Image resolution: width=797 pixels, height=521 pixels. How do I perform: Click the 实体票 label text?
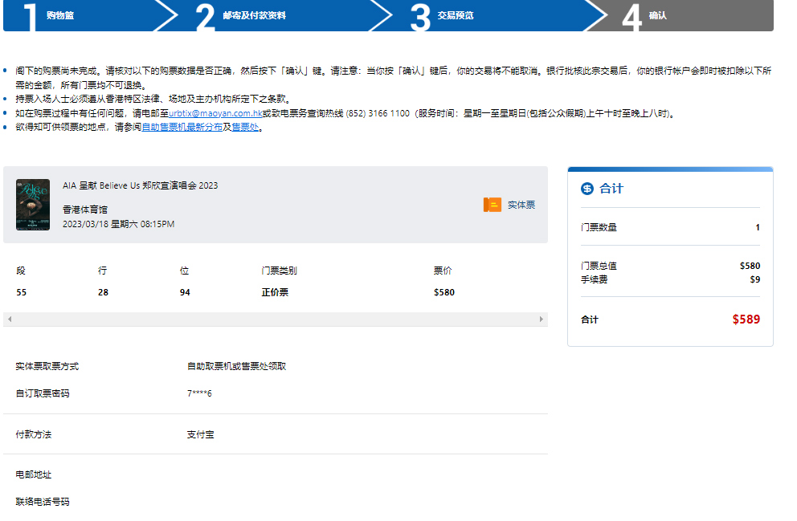point(521,205)
